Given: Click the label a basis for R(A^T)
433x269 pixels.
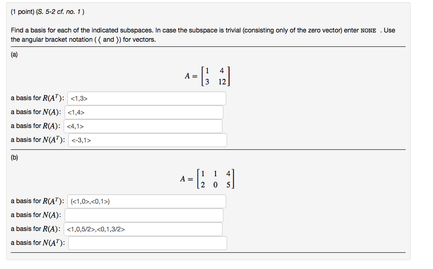Looking at the screenshot, I should 37,98.
